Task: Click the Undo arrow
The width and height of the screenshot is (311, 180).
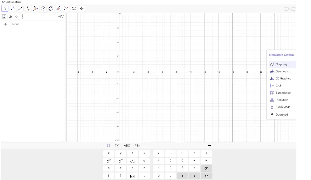Action: pos(286,8)
